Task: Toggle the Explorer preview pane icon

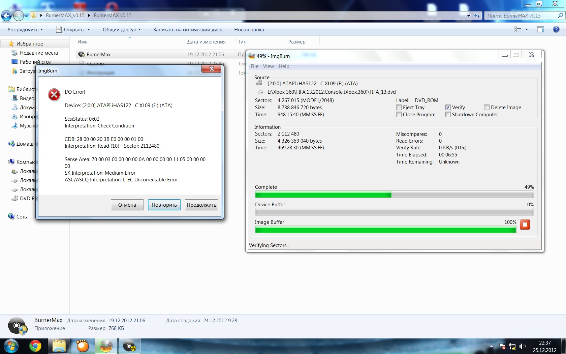Action: click(x=541, y=29)
